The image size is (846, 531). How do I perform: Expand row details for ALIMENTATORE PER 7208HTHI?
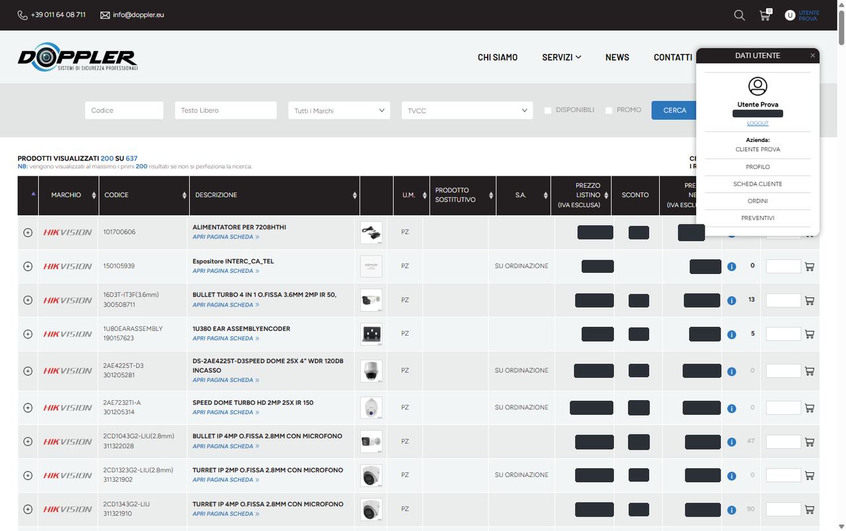[28, 232]
